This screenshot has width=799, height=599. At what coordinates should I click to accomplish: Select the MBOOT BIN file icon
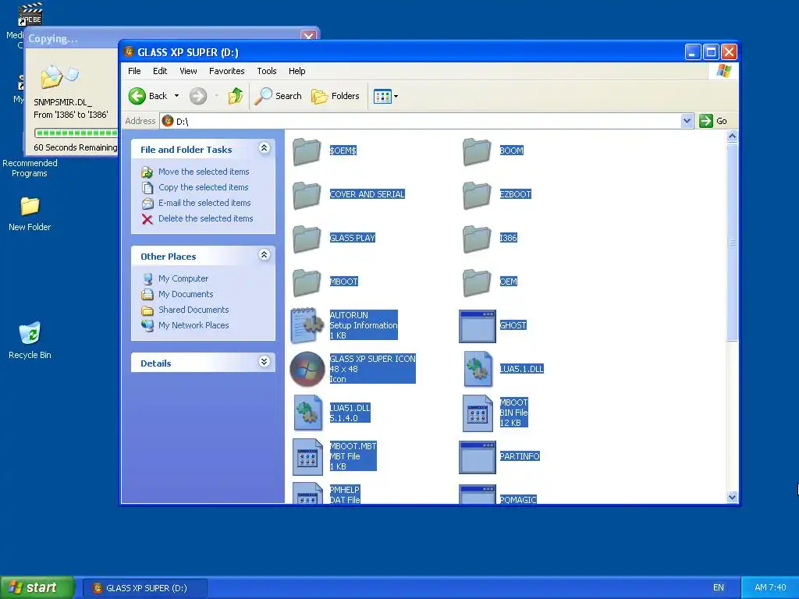478,413
